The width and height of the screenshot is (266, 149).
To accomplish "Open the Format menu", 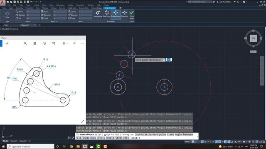I will [36, 5].
